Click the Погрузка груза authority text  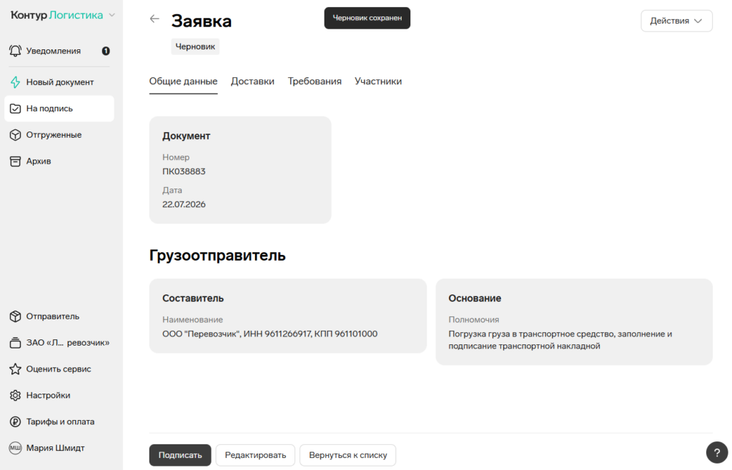[x=560, y=340]
